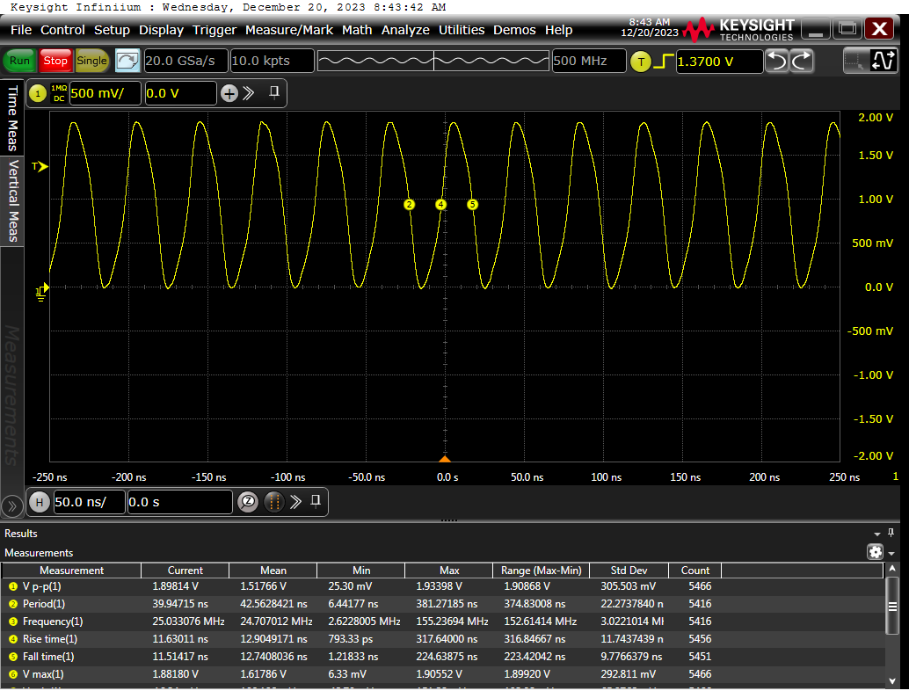909x698 pixels.
Task: Click the undo arrow in top toolbar
Action: click(x=776, y=61)
